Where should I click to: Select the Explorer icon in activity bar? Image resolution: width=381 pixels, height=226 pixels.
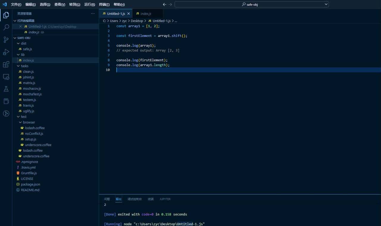[x=5, y=15]
